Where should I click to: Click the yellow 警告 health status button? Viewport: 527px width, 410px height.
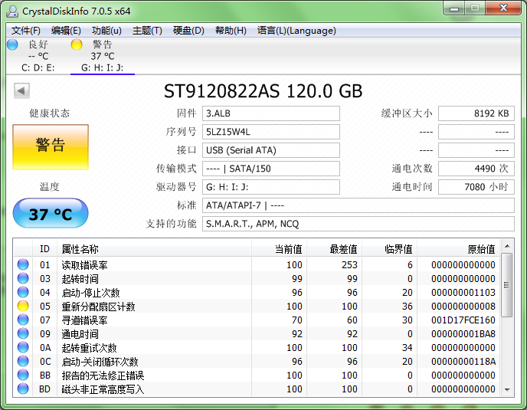coord(51,147)
